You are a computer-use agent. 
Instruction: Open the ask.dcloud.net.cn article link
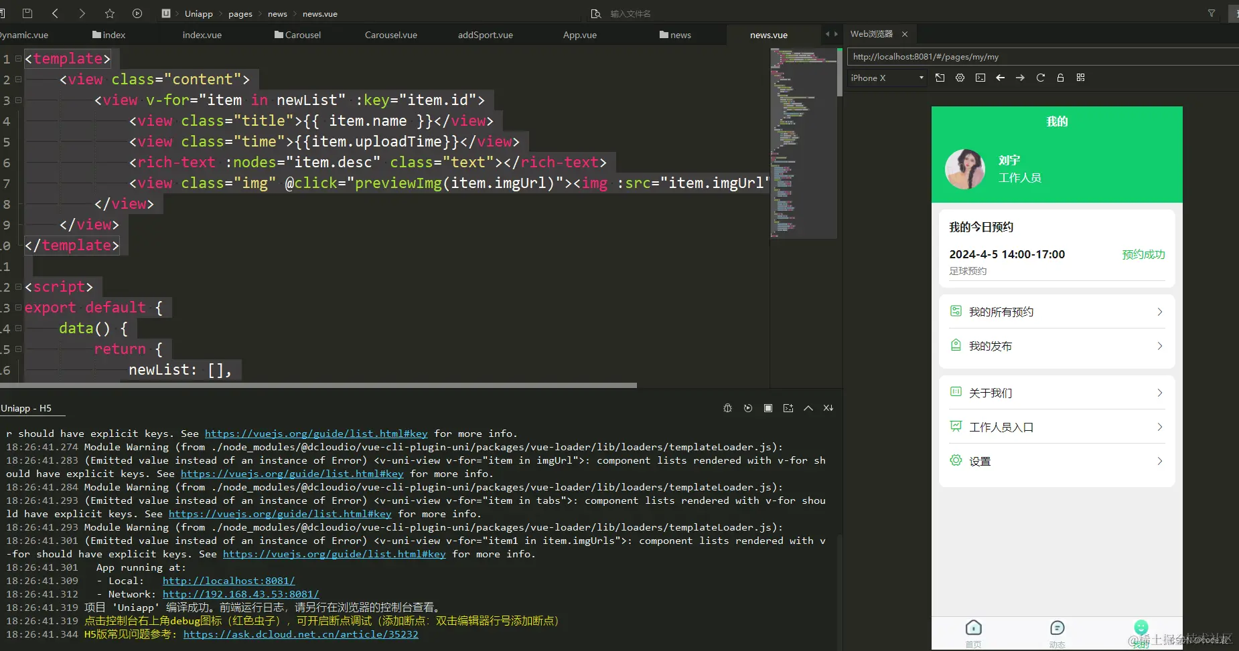point(301,634)
